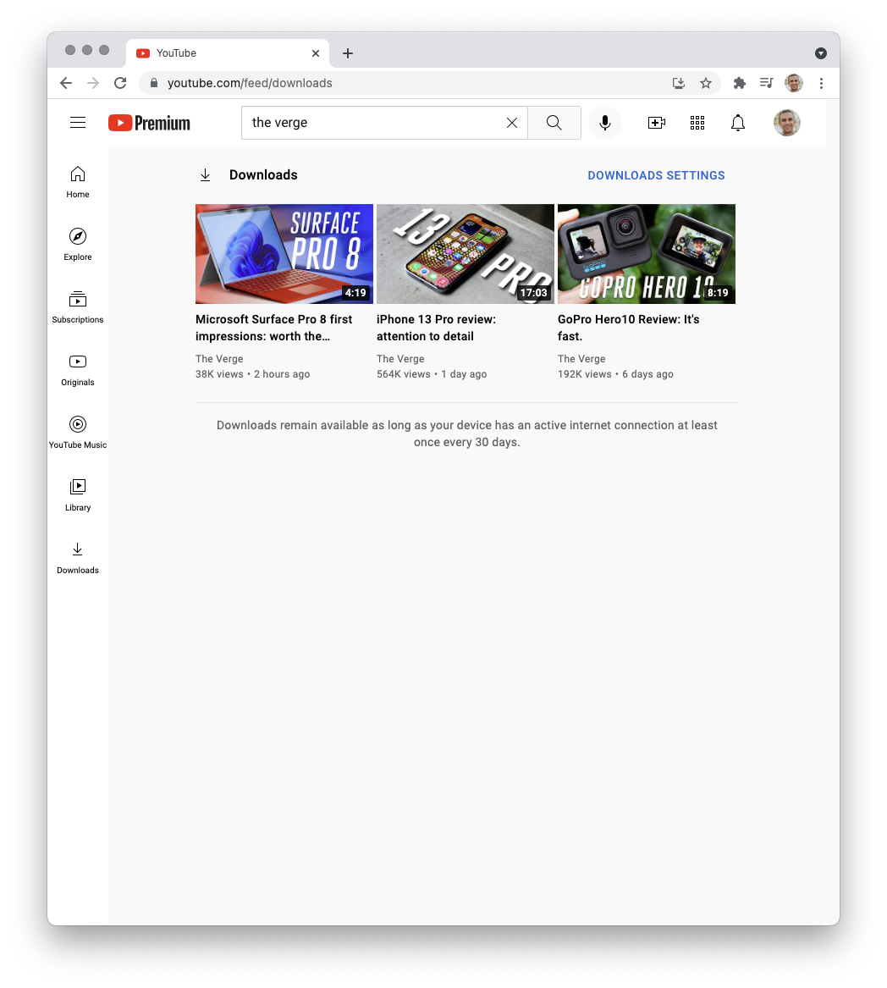The height and width of the screenshot is (988, 887).
Task: Open DOWNLOADS SETTINGS link
Action: [656, 175]
